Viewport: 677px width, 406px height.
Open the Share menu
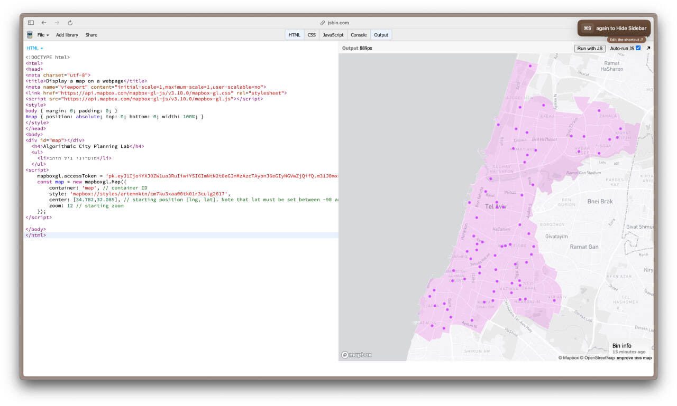click(91, 35)
